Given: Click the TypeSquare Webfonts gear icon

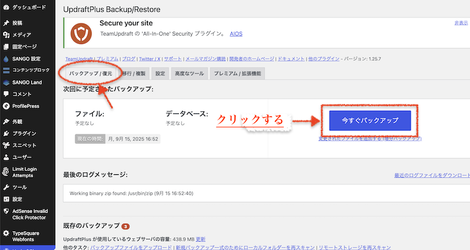Looking at the screenshot, I should point(6,233).
